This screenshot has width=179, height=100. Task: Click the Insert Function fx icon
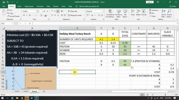pos(30,23)
